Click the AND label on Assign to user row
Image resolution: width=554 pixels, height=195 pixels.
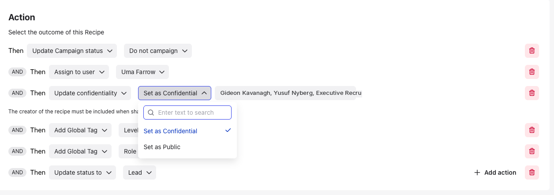[x=17, y=72]
